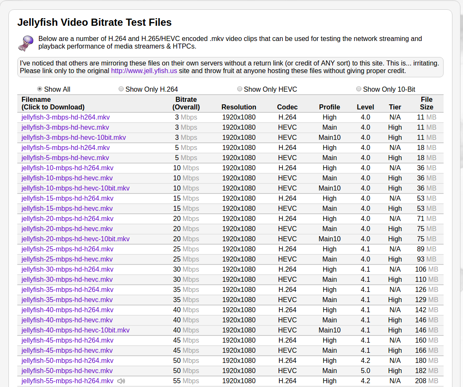Select Show Only H.264 filter
The width and height of the screenshot is (463, 387).
(x=121, y=89)
